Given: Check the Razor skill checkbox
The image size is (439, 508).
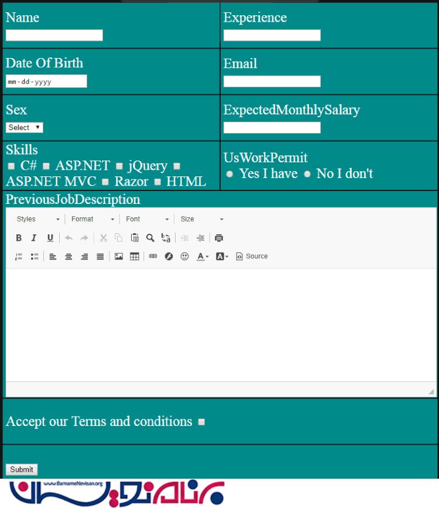Looking at the screenshot, I should [105, 182].
